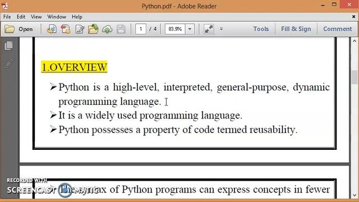Maximize the Adobe Reader window
This screenshot has height=202, width=359.
coord(334,4)
